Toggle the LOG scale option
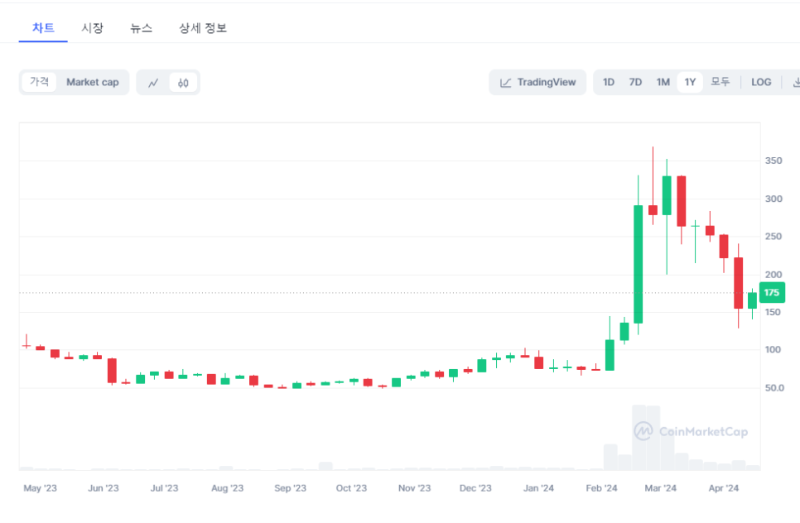This screenshot has width=800, height=523. pyautogui.click(x=761, y=82)
